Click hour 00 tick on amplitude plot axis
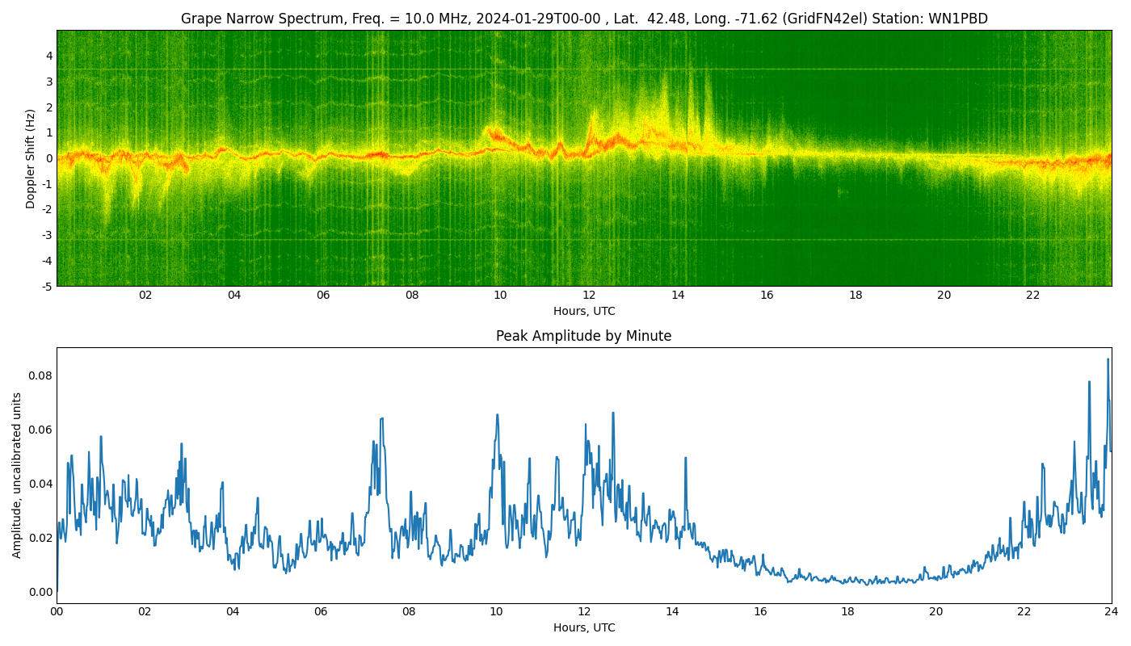1131x646 pixels. (x=57, y=612)
